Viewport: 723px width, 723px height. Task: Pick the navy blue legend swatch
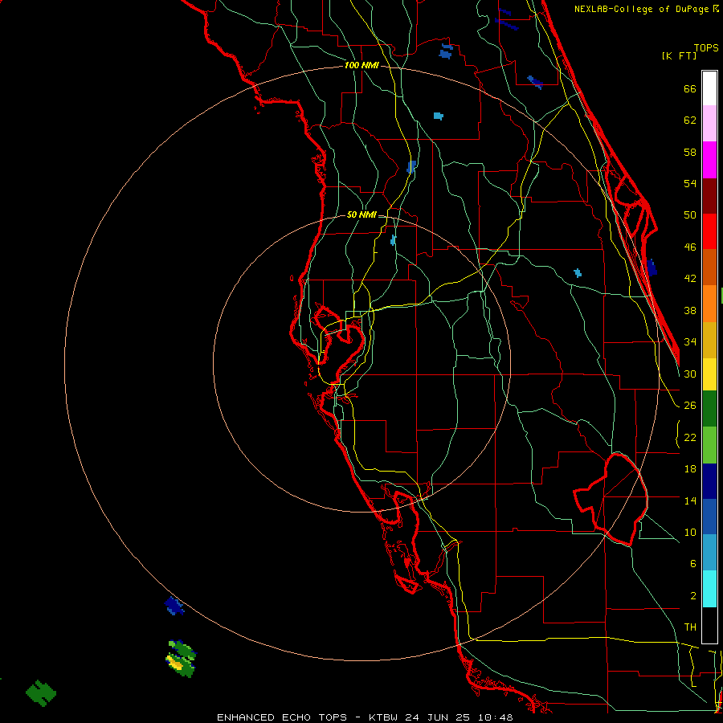tap(709, 481)
